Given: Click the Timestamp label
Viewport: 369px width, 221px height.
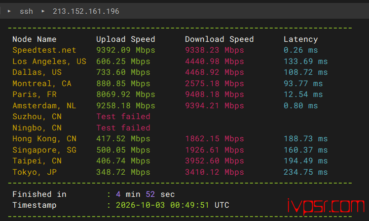Looking at the screenshot, I should (x=35, y=205).
